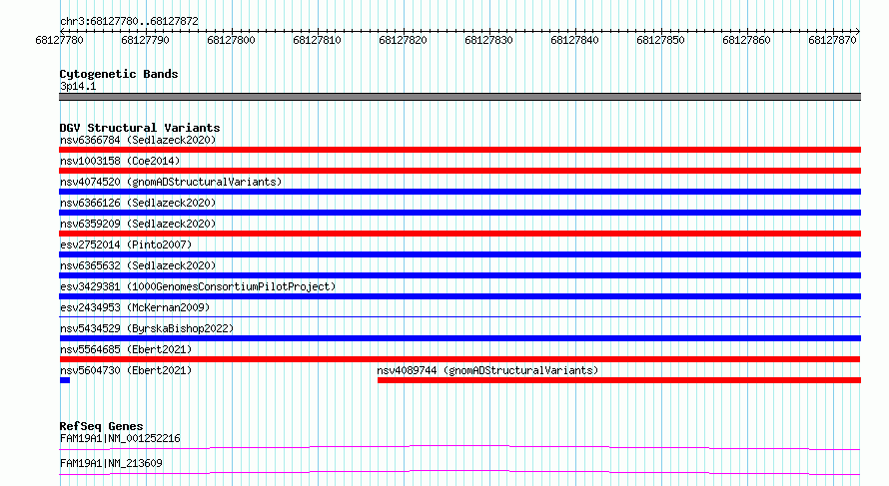Click the RefSeq Genes track title

pyautogui.click(x=101, y=426)
